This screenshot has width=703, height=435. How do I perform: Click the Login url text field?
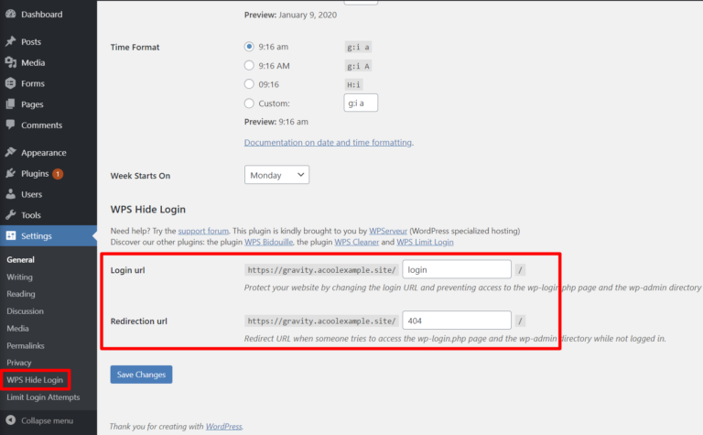(456, 269)
